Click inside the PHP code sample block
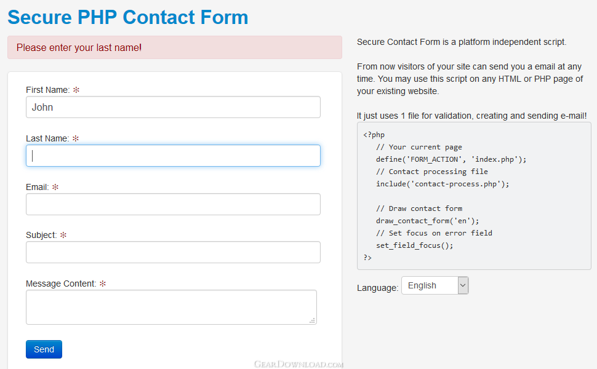 (x=473, y=196)
